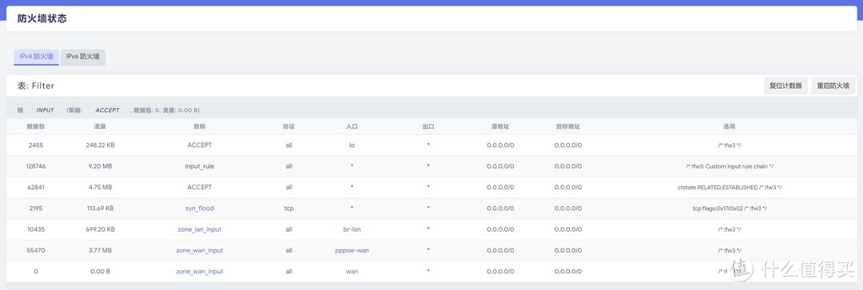
Task: Open the syn_flood chain link
Action: coord(199,209)
